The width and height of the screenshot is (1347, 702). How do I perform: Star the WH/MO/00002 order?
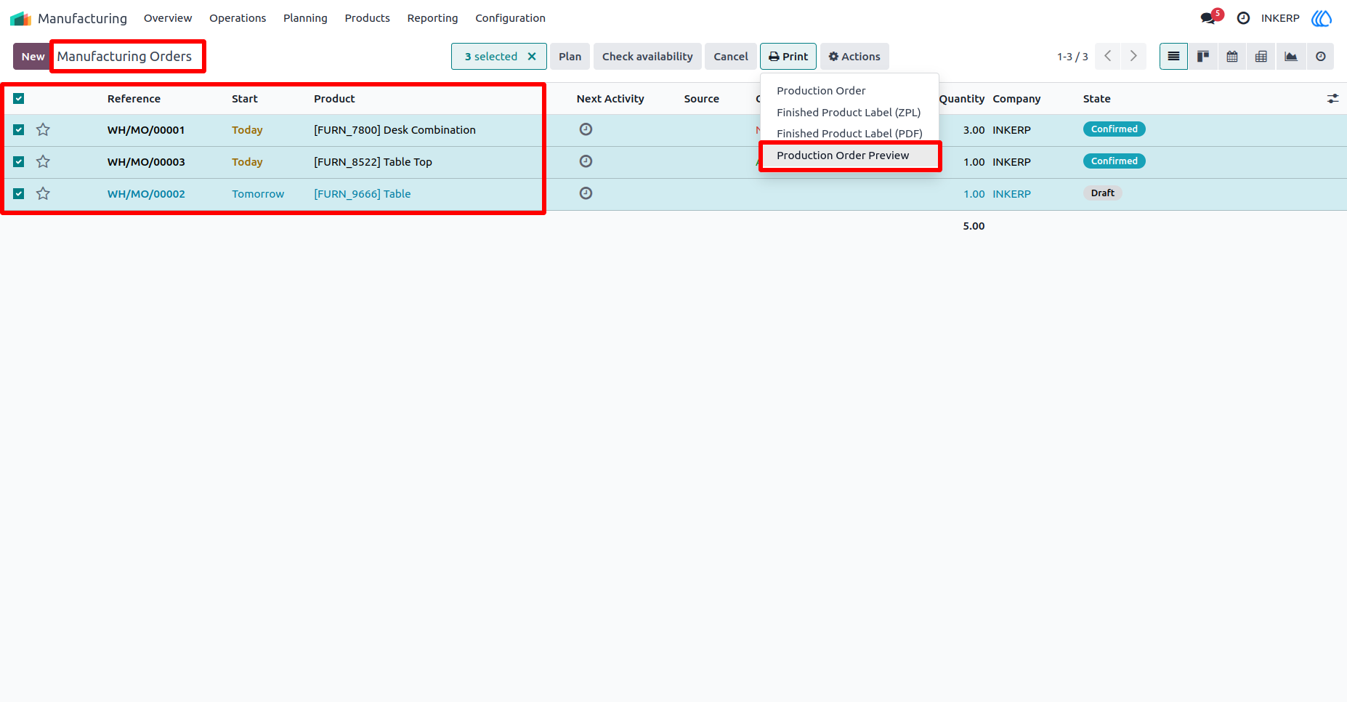click(43, 194)
